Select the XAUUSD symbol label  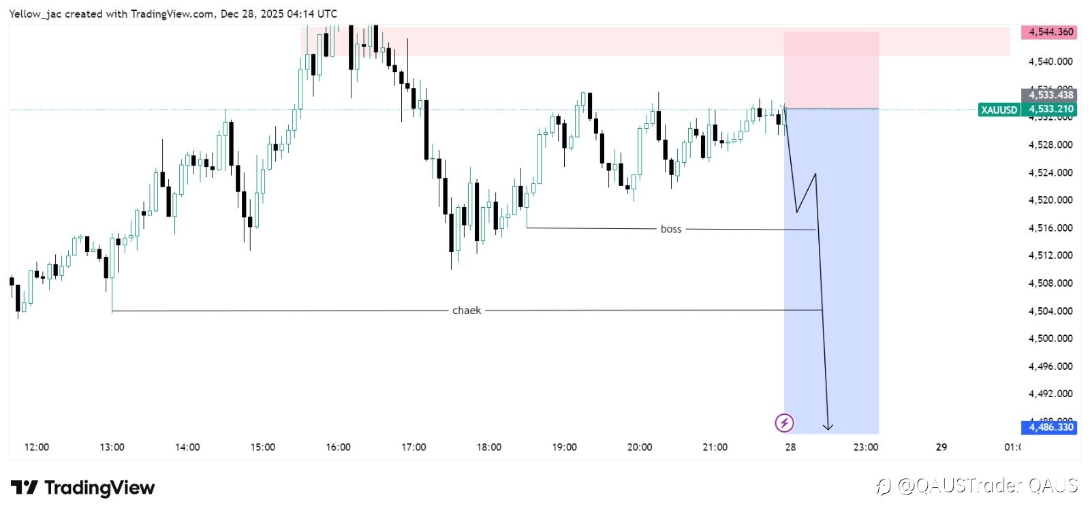(999, 110)
